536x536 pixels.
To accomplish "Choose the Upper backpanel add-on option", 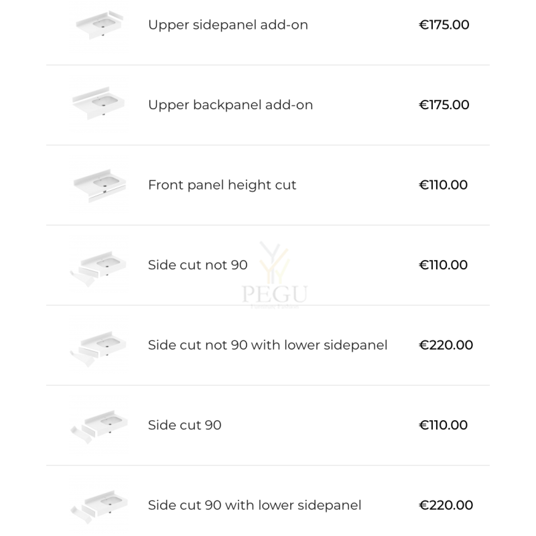I will 230,105.
